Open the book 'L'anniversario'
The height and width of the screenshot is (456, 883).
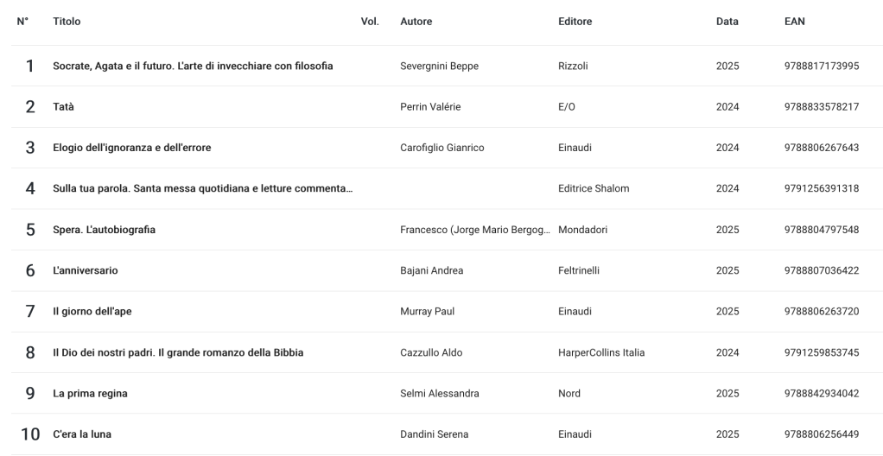[86, 271]
